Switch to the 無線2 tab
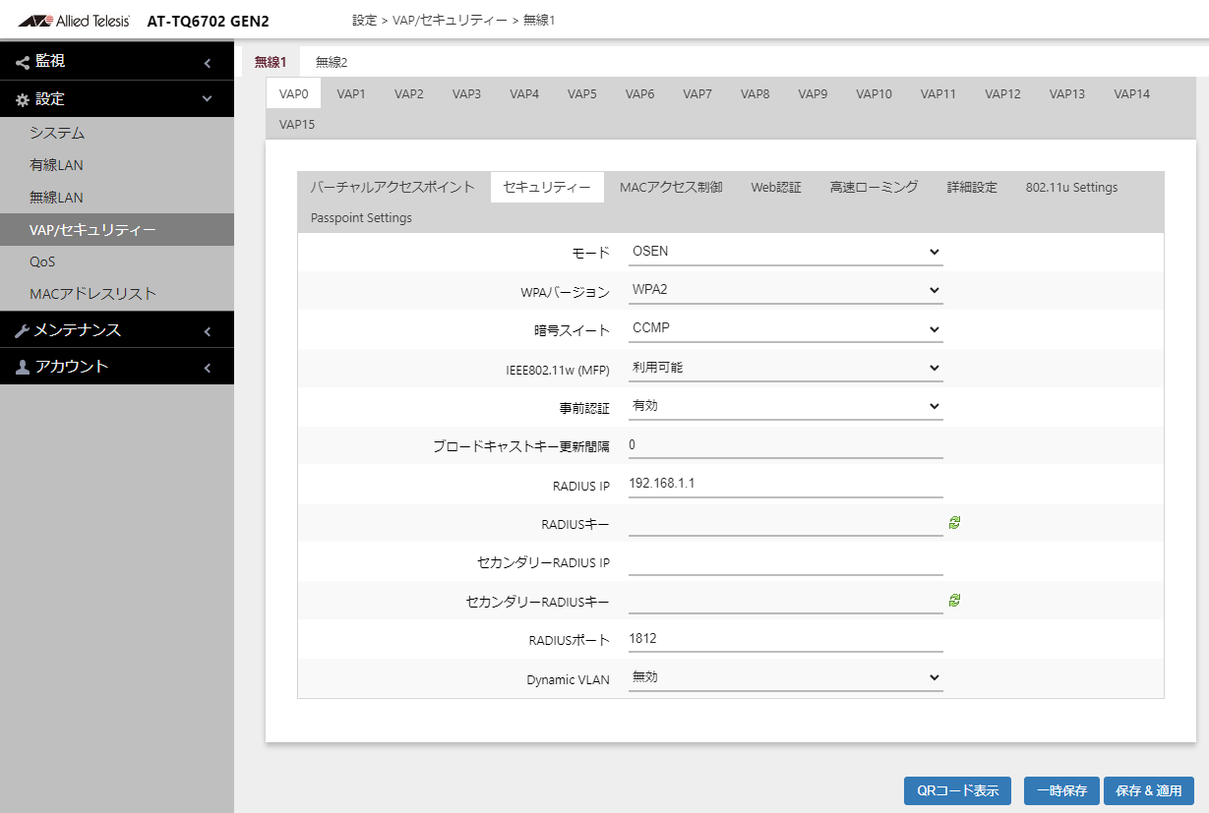 coord(332,62)
